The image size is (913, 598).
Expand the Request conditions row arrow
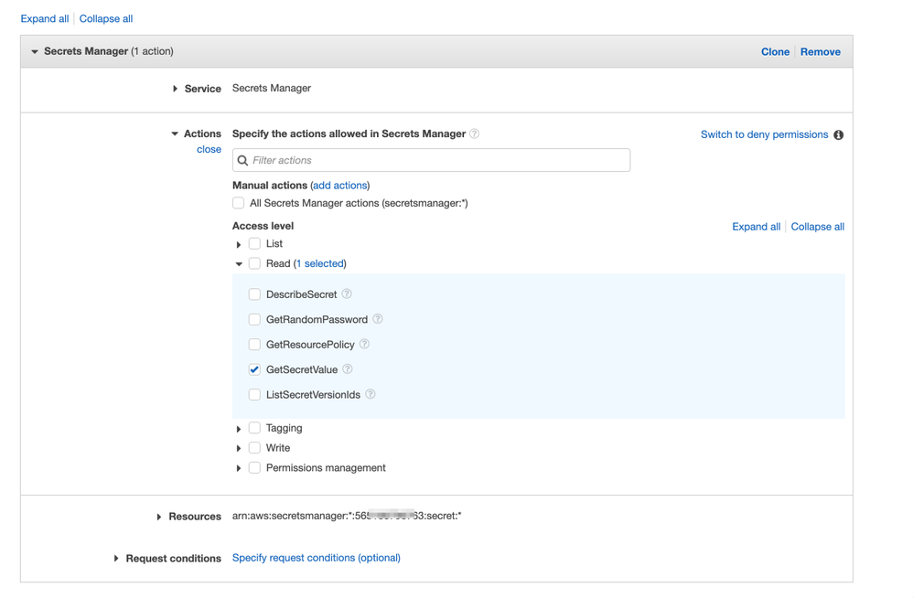(116, 559)
